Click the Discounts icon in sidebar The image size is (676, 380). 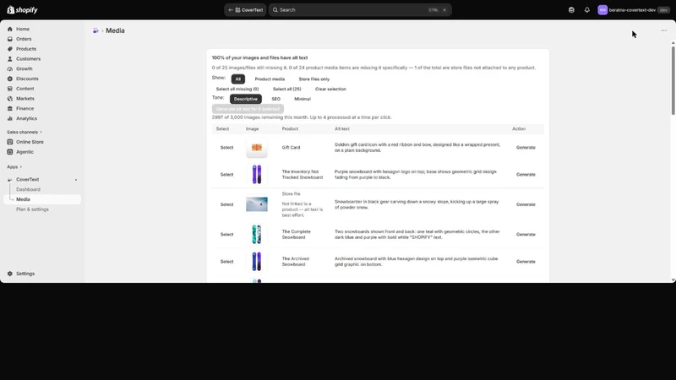click(10, 79)
